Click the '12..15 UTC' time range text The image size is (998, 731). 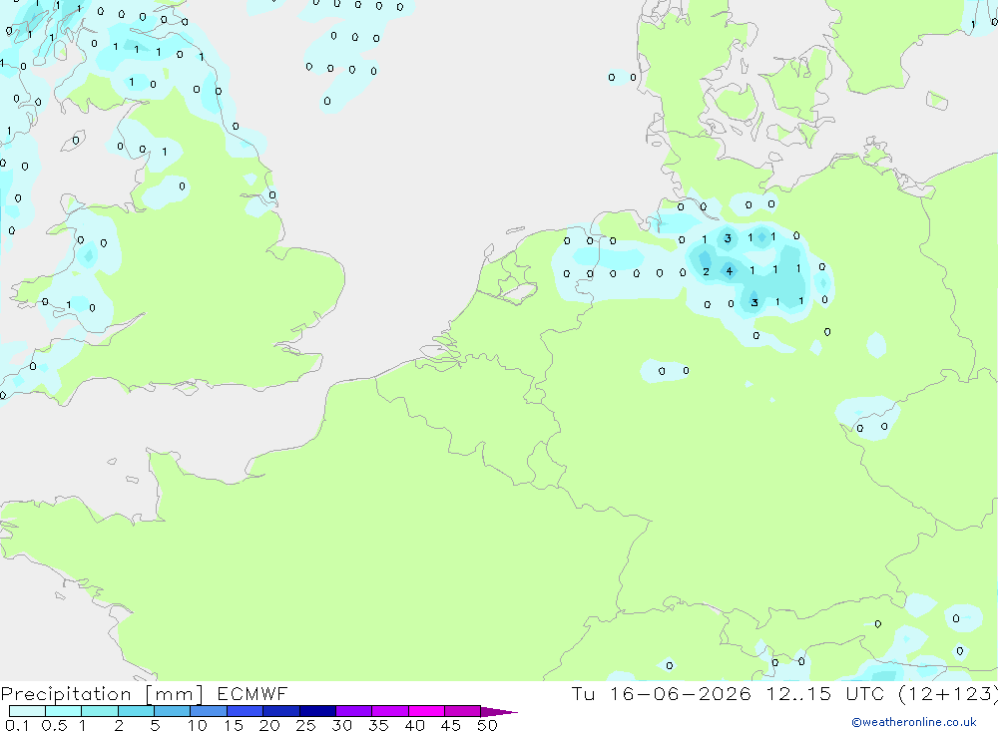click(x=825, y=693)
